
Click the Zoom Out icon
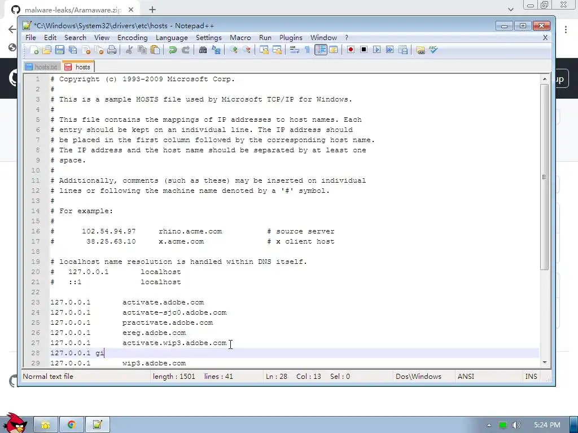247,50
